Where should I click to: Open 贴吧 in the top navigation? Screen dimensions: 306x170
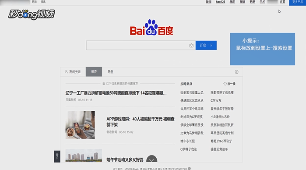point(252,2)
